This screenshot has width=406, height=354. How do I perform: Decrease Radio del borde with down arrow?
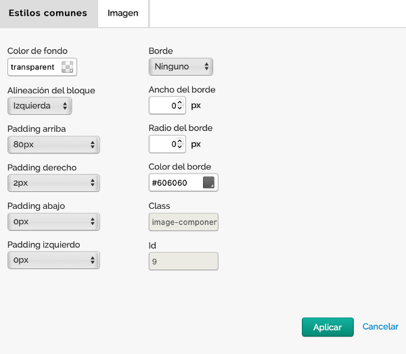(180, 147)
